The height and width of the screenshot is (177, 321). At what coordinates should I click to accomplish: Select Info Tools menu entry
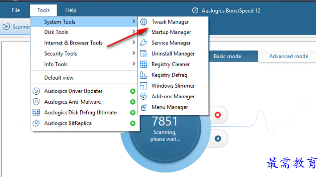tap(84, 64)
